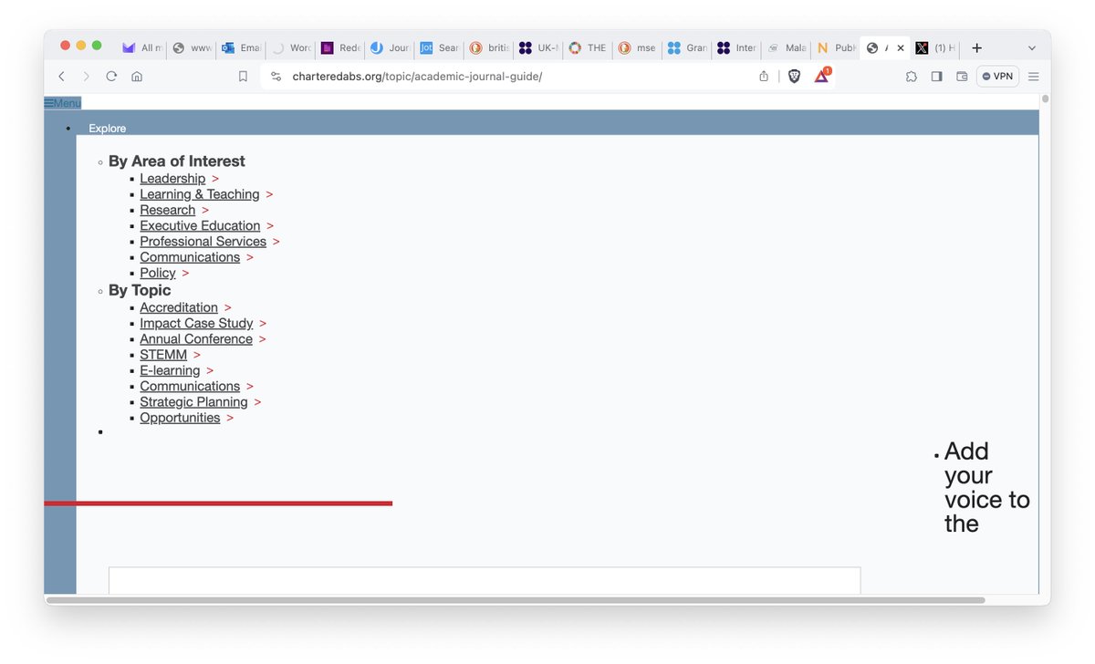Open the Policy link
Image resolution: width=1095 pixels, height=664 pixels.
(158, 273)
